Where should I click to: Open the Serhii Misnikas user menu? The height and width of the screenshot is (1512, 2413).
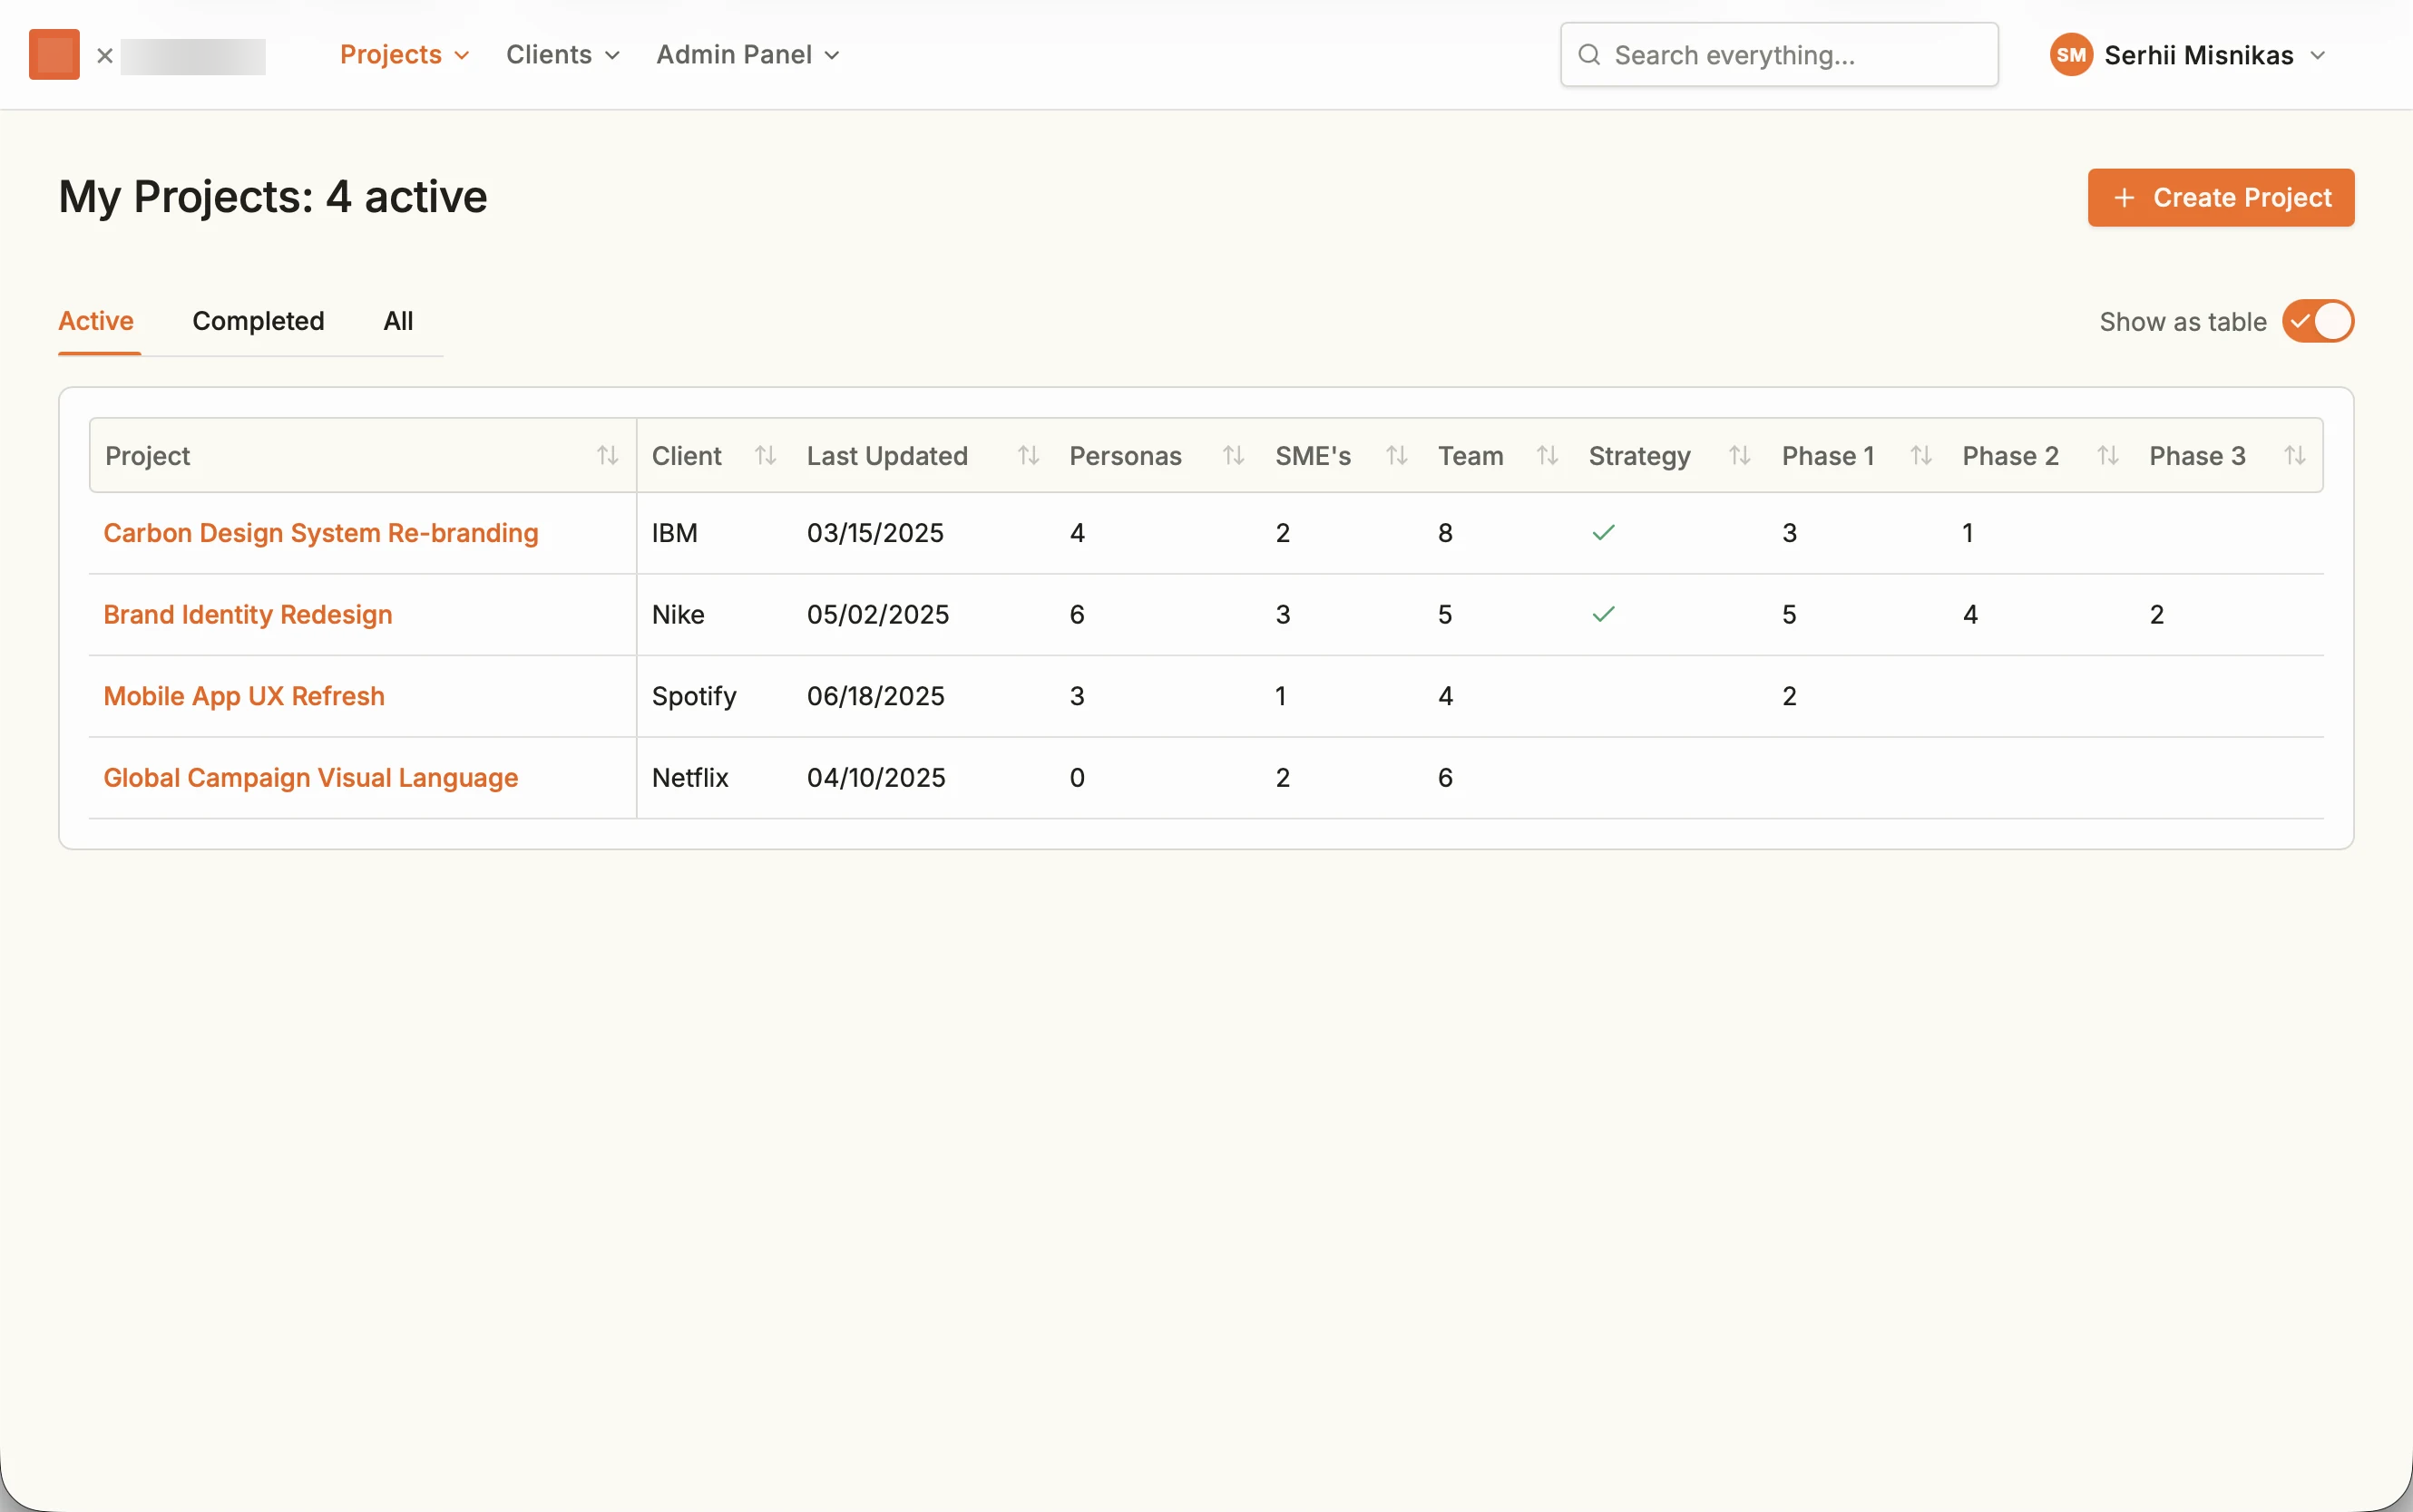[x=2188, y=55]
